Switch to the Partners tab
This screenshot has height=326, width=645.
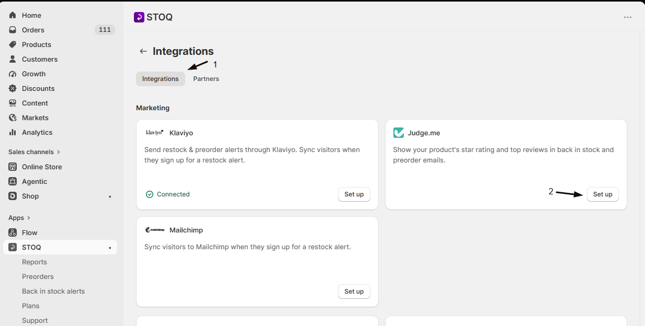(x=206, y=79)
